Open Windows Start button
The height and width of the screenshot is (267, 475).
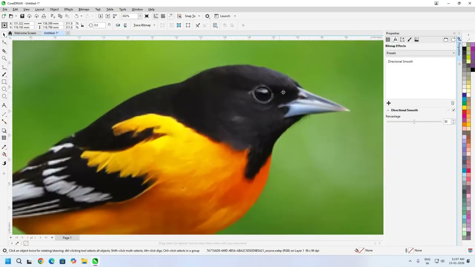point(8,261)
